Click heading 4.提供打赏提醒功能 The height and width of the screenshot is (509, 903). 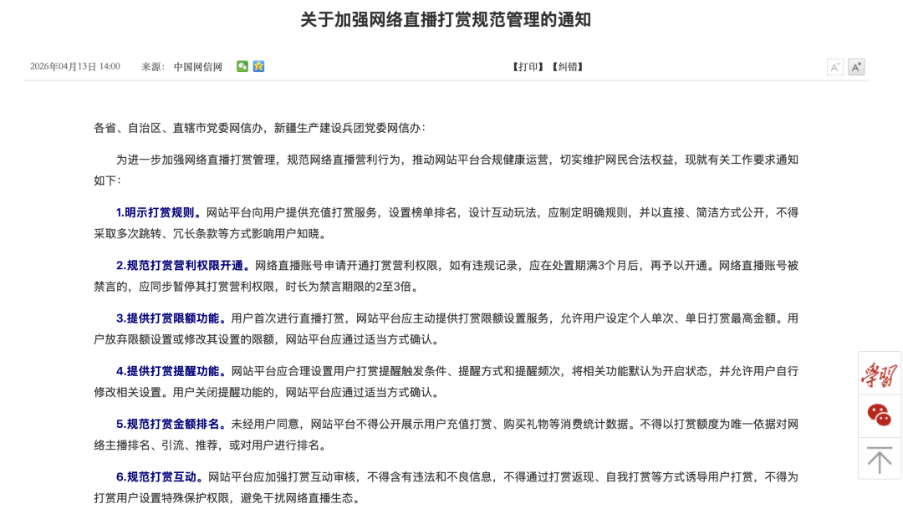(171, 371)
